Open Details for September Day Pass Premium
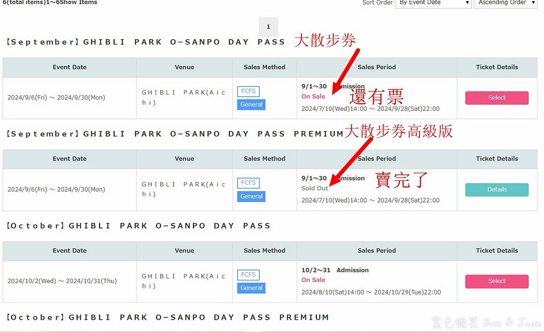The height and width of the screenshot is (332, 544). click(497, 190)
